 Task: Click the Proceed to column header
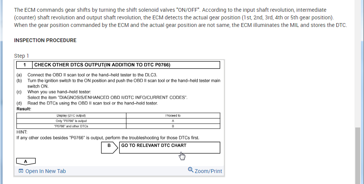[173, 115]
